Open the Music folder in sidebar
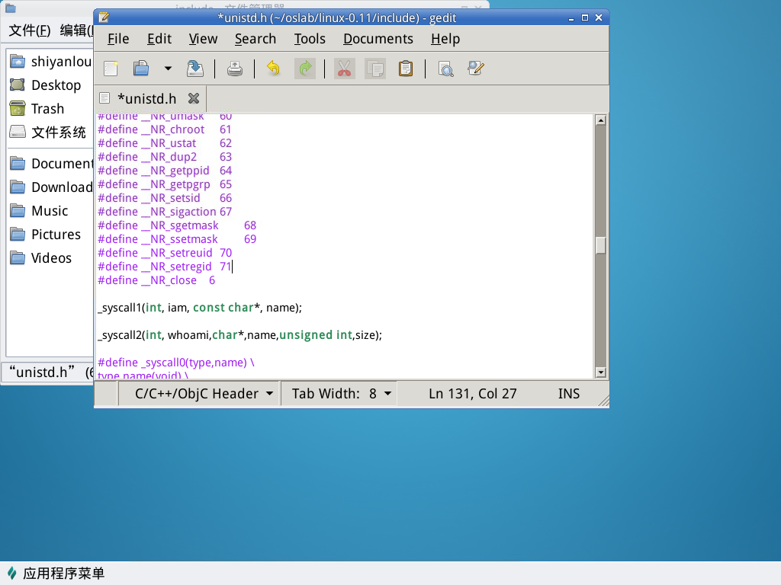Viewport: 781px width, 585px height. coord(49,211)
